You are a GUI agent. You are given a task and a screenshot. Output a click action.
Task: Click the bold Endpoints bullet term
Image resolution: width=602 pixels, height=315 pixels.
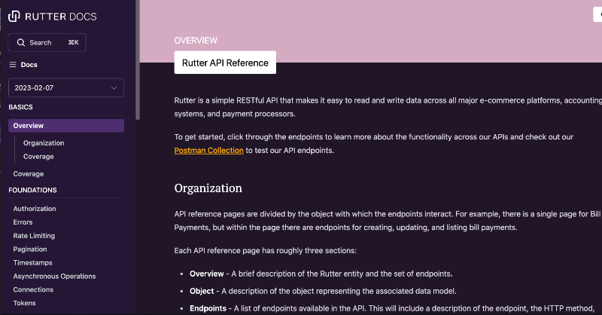pos(208,308)
